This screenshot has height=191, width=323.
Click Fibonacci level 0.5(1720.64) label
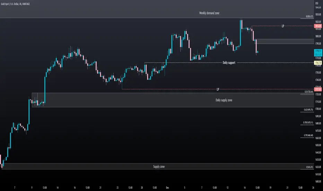(309, 92)
